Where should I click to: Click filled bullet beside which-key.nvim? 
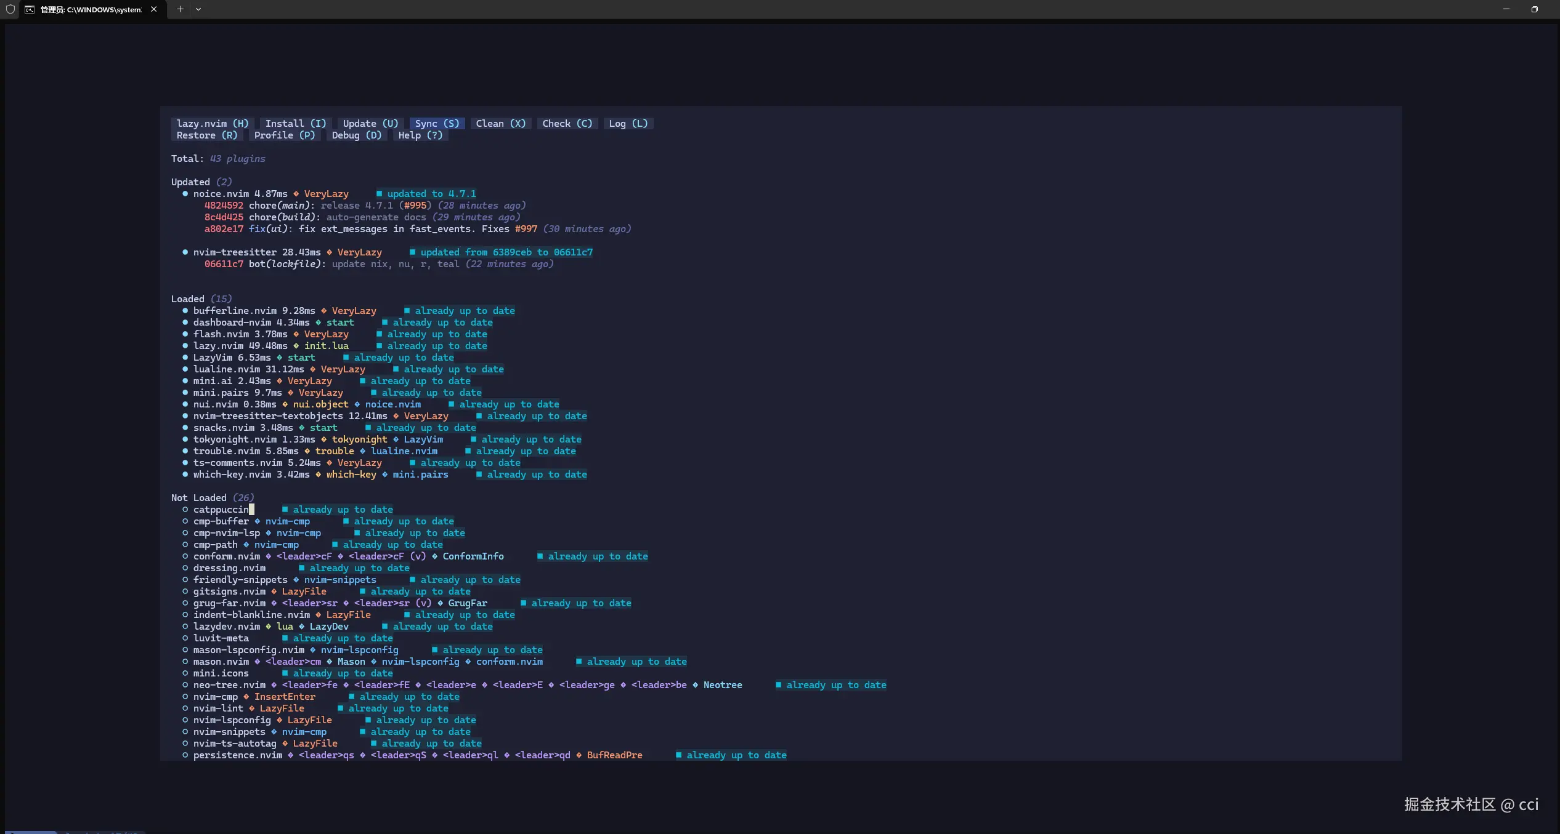(185, 475)
